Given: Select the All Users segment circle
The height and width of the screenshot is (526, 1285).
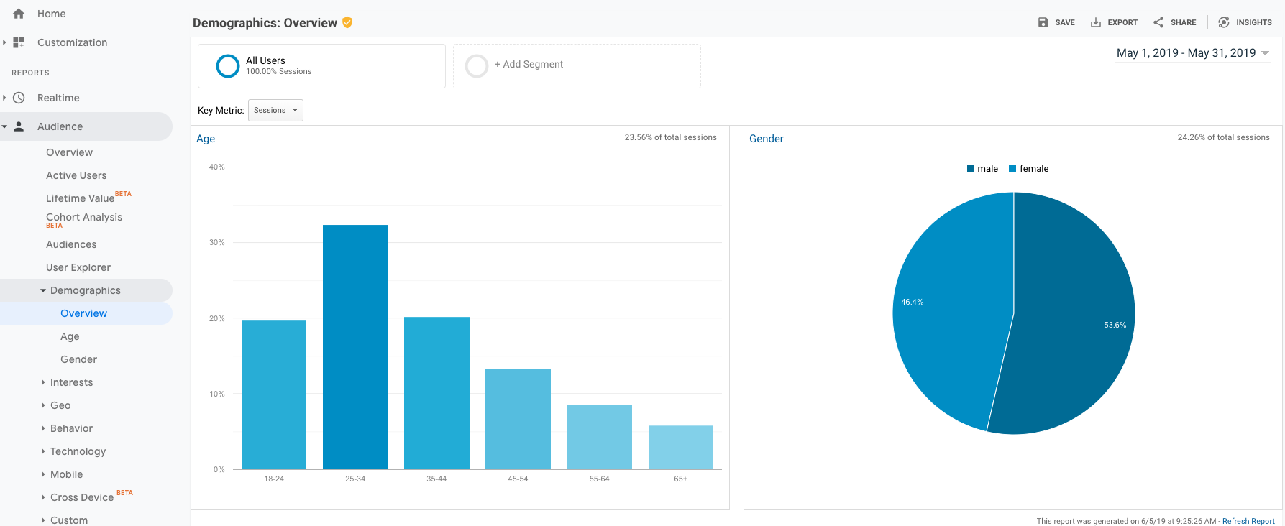Looking at the screenshot, I should 228,66.
